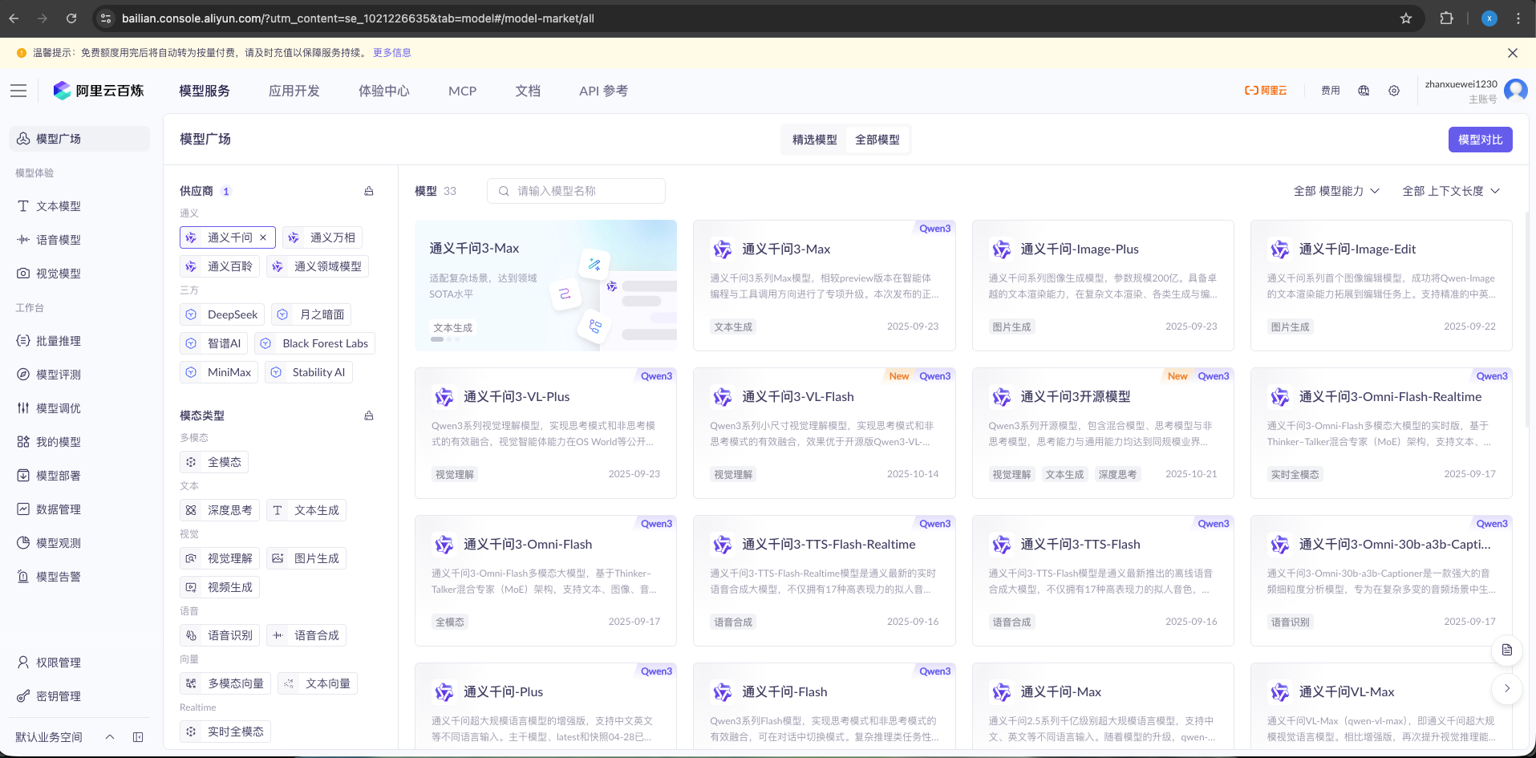The image size is (1536, 758).
Task: Open the 体验中心 menu item
Action: 383,91
